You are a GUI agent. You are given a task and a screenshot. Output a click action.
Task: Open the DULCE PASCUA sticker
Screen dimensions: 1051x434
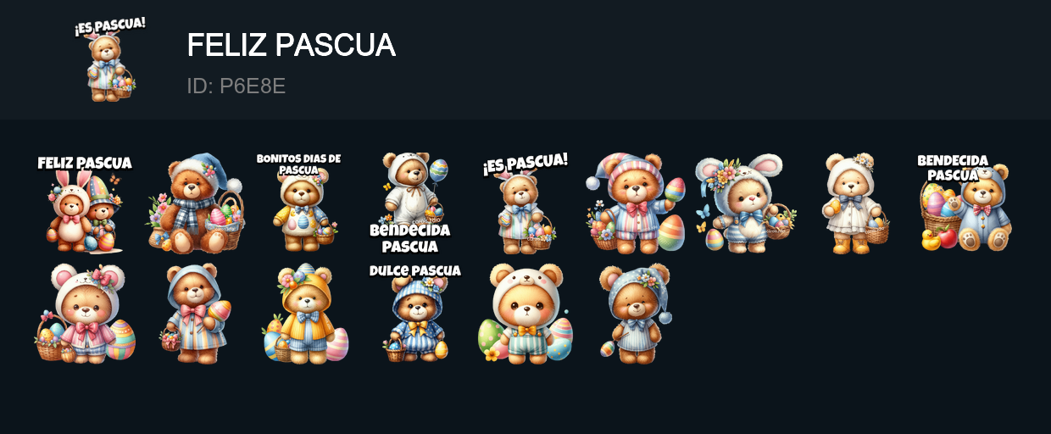pyautogui.click(x=415, y=314)
